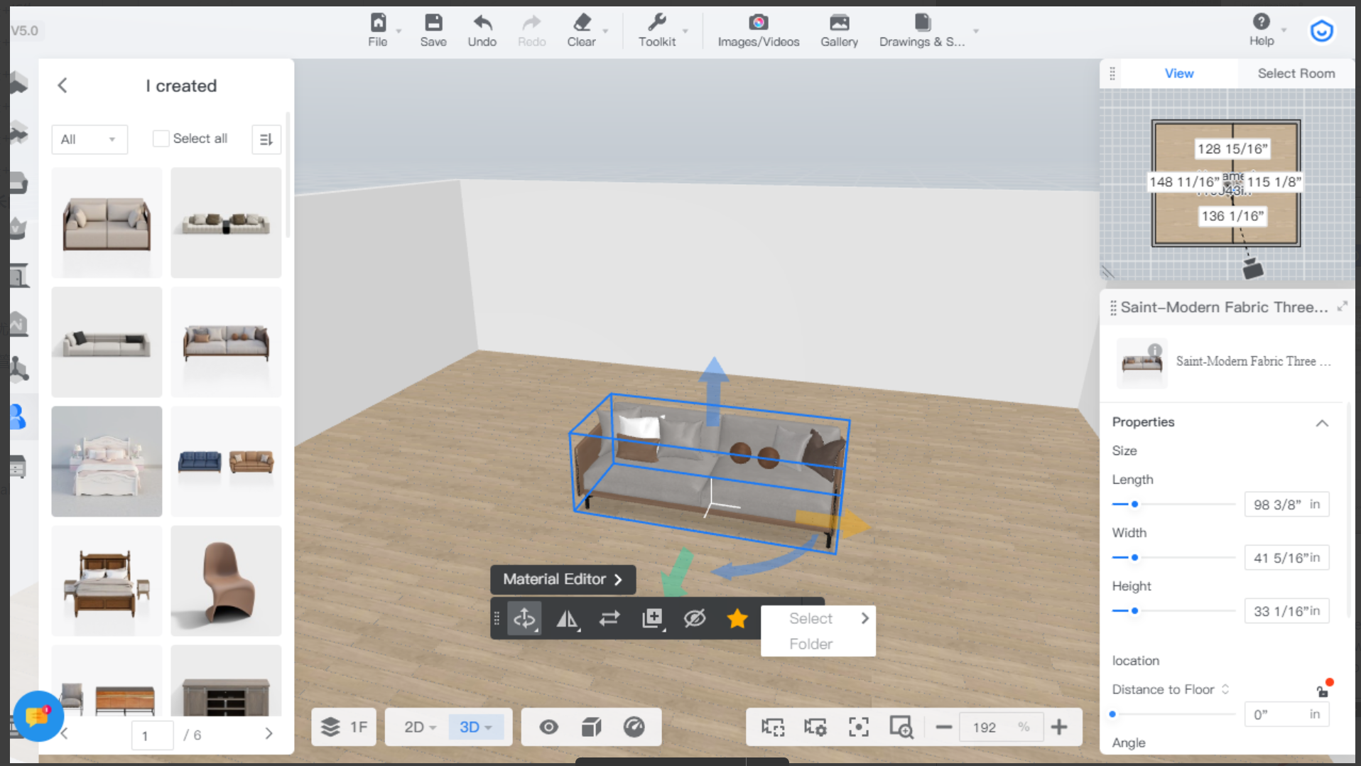Image resolution: width=1361 pixels, height=766 pixels.
Task: Open the Material Editor
Action: [x=562, y=579]
